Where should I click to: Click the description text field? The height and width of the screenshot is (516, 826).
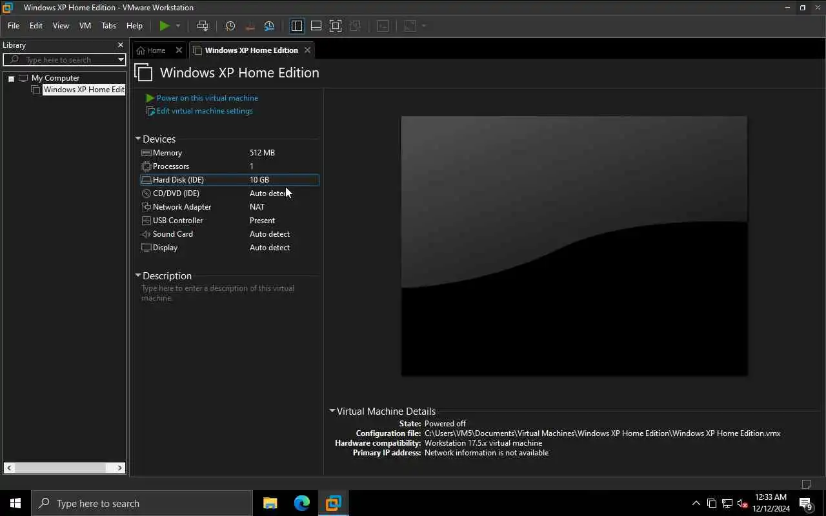tap(228, 293)
